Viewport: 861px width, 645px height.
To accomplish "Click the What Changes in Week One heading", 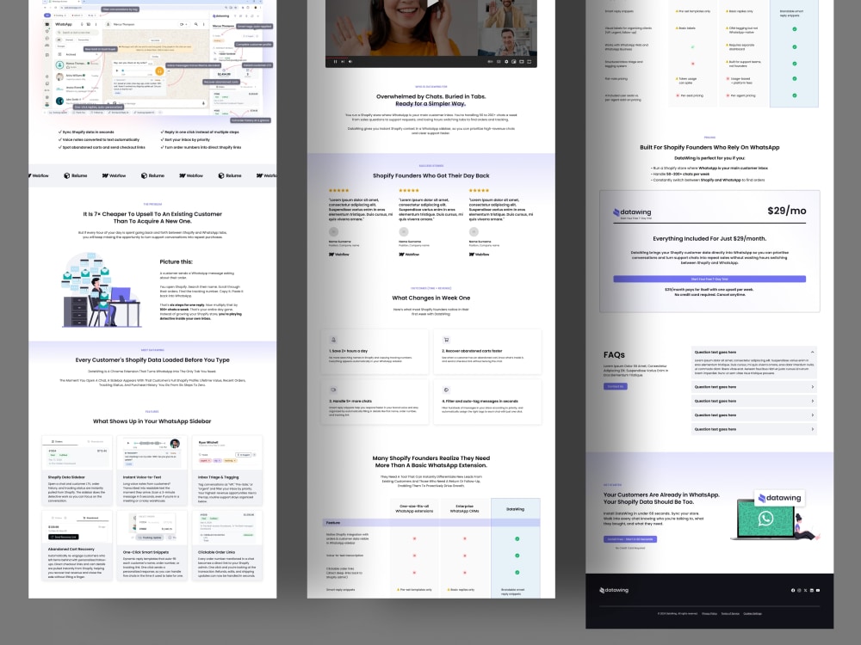I will click(x=431, y=298).
